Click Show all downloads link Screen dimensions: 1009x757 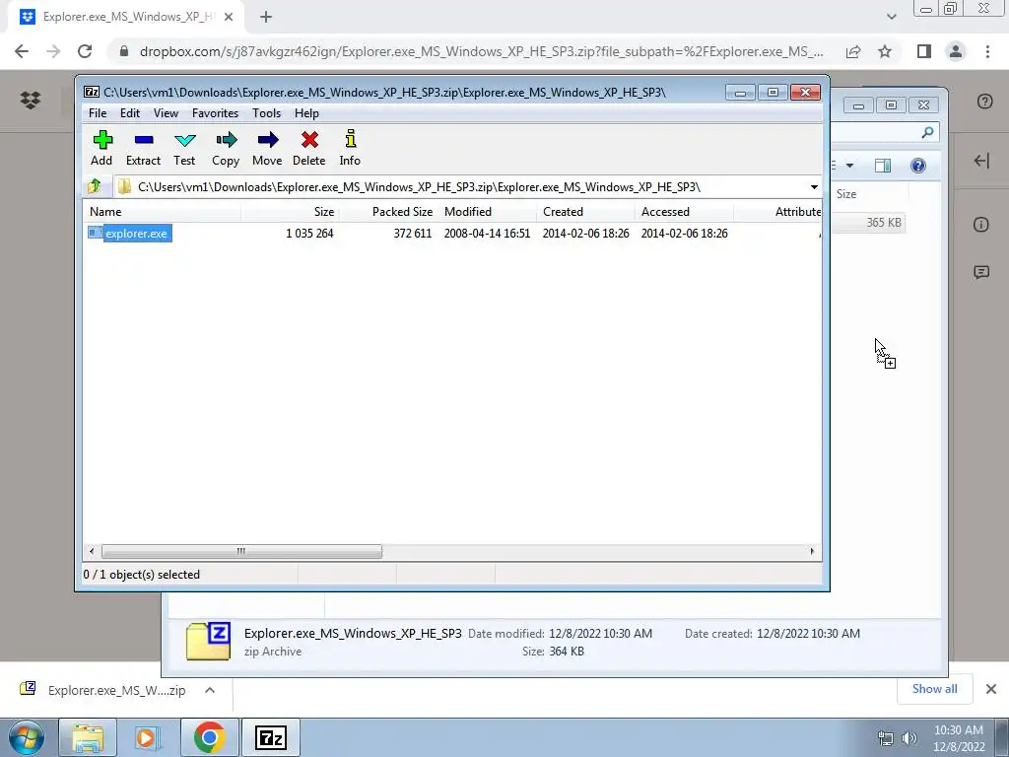(934, 689)
